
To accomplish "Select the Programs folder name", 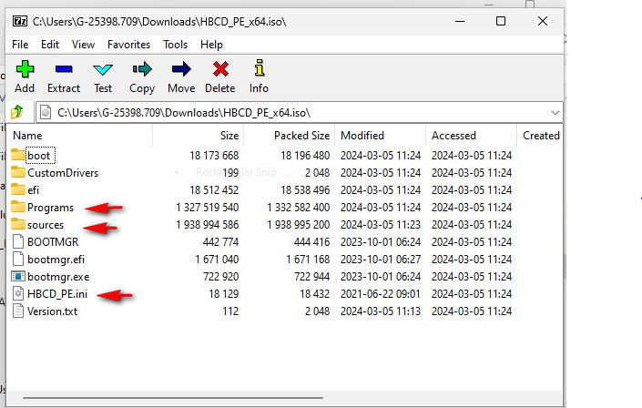I will click(x=50, y=208).
